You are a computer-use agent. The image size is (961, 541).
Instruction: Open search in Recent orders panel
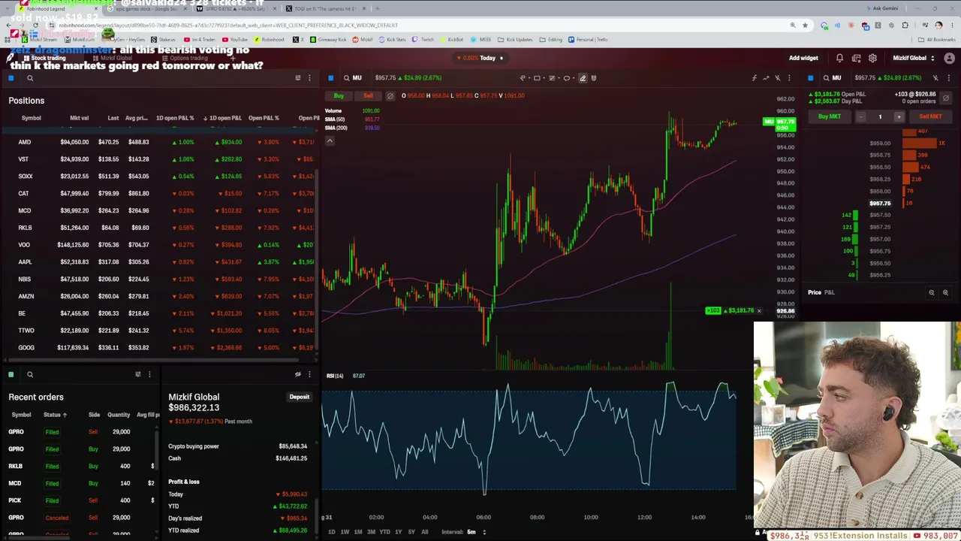[x=30, y=374]
